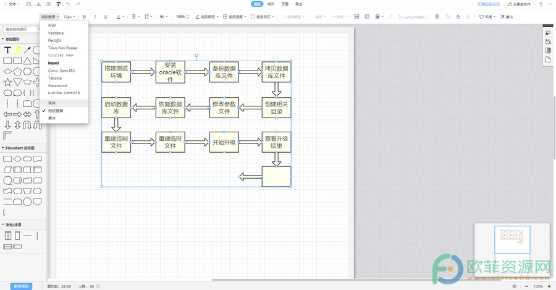Click the format painter icon

tap(58, 4)
